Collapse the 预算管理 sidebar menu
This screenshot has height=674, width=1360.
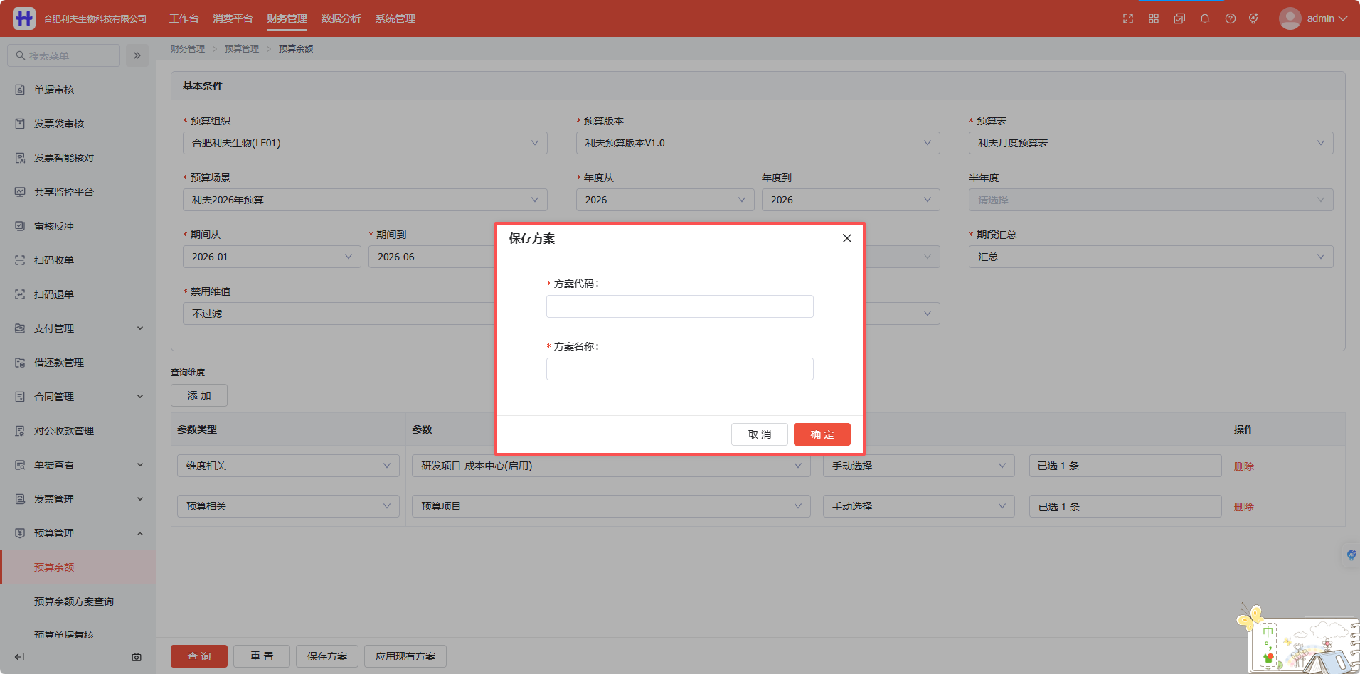click(x=78, y=533)
